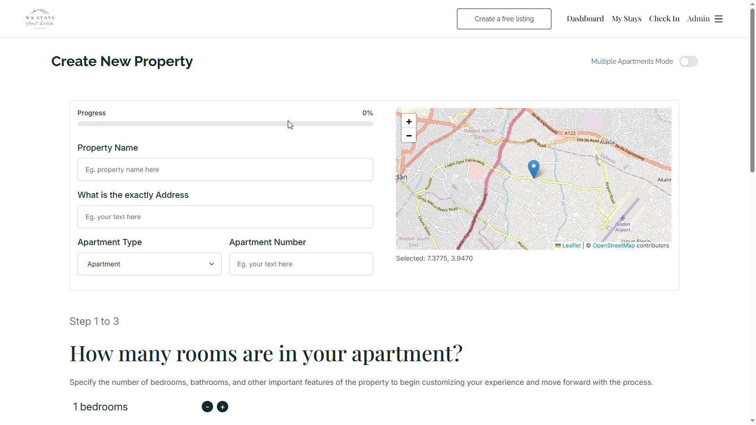Click the Progress bar track
The width and height of the screenshot is (756, 425).
click(225, 124)
